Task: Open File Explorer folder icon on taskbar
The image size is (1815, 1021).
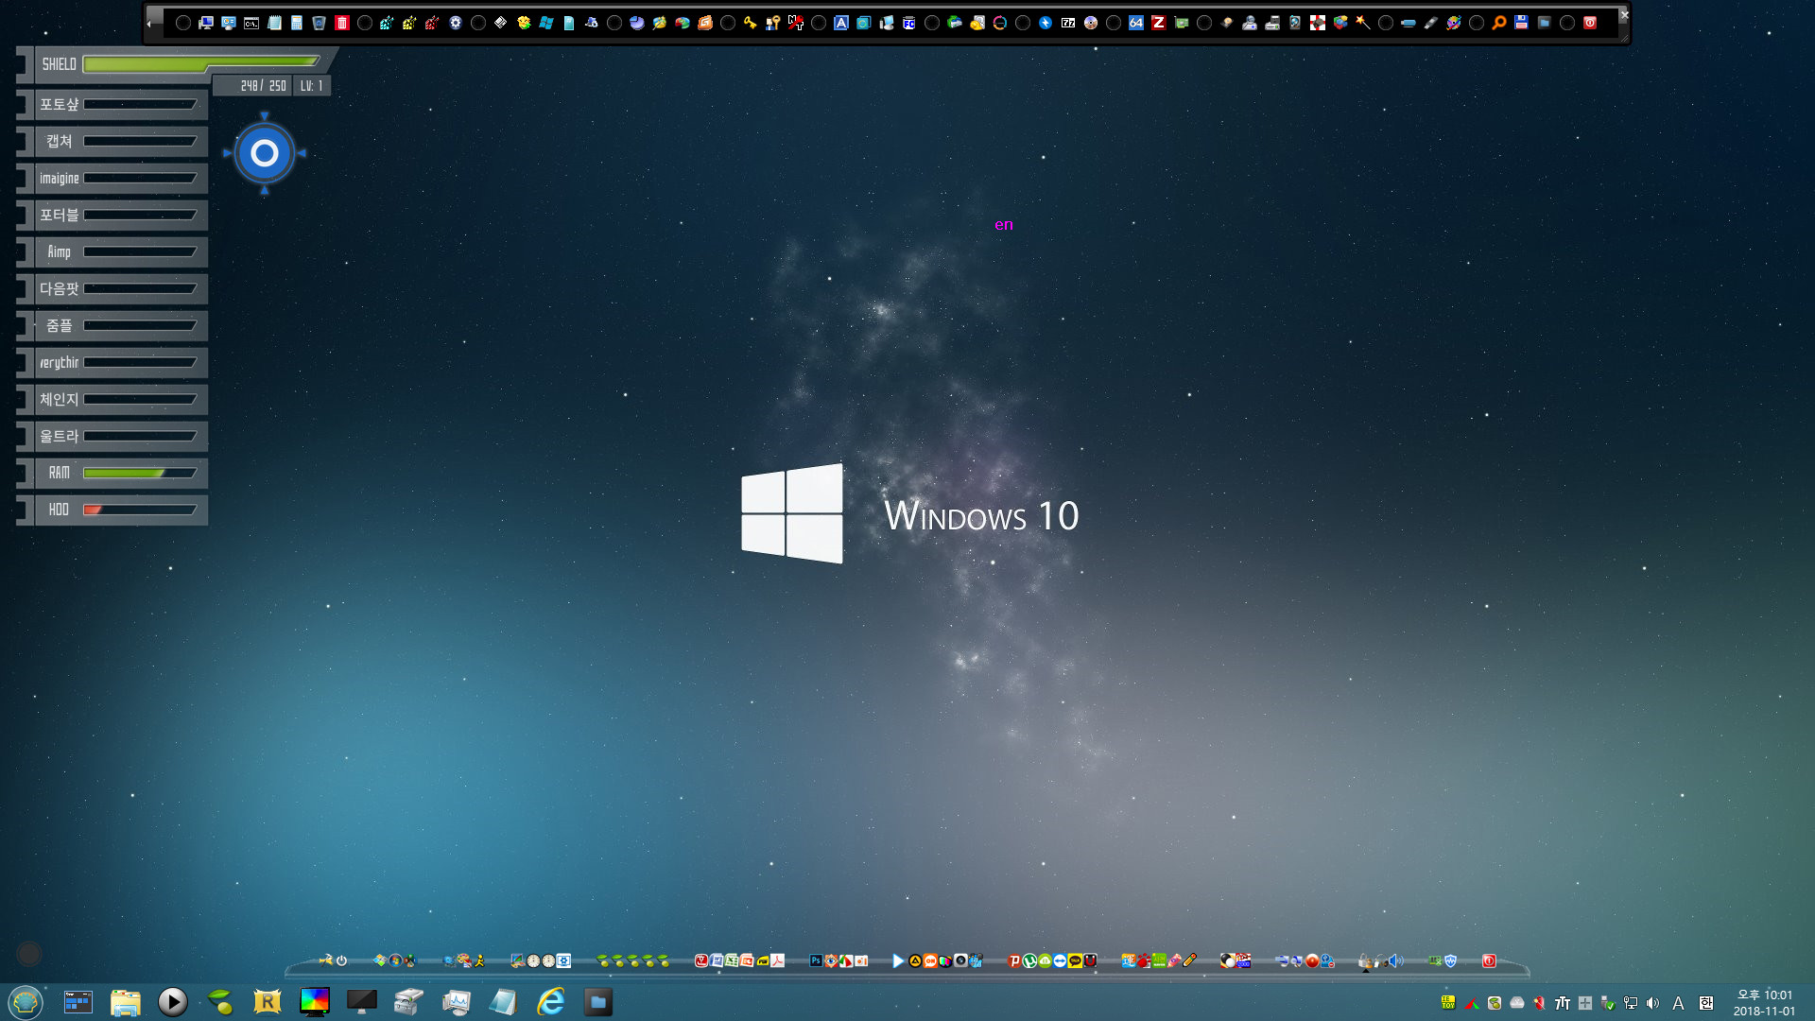Action: (x=125, y=1001)
